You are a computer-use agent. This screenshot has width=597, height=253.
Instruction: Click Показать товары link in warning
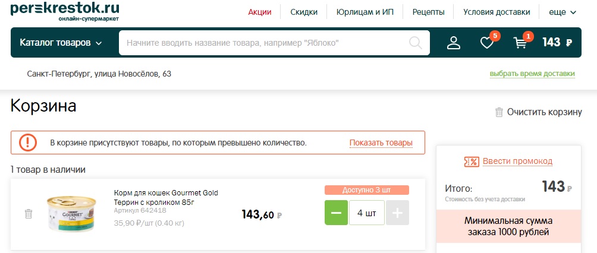pyautogui.click(x=381, y=143)
